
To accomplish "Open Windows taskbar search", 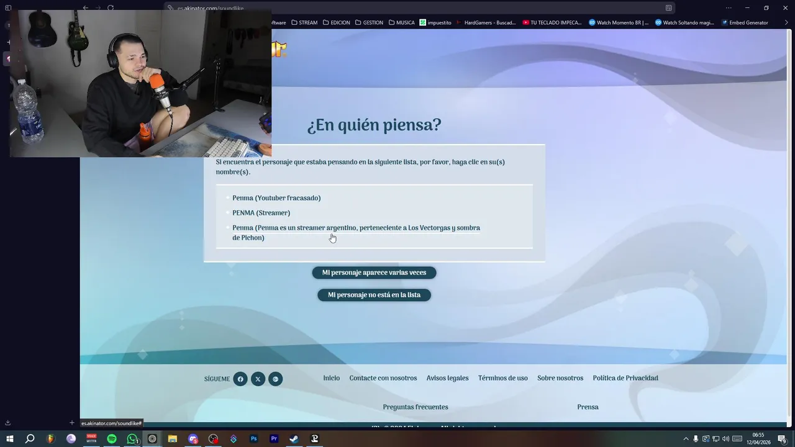I will click(29, 439).
